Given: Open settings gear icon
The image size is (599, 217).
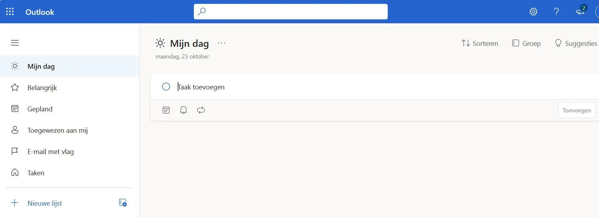Looking at the screenshot, I should point(533,12).
